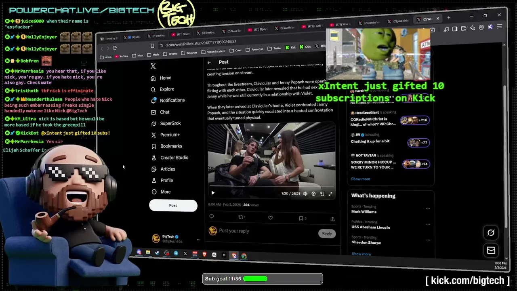This screenshot has width=517, height=291.
Task: Open options for USS Abraham Lincoln trend
Action: (428, 224)
